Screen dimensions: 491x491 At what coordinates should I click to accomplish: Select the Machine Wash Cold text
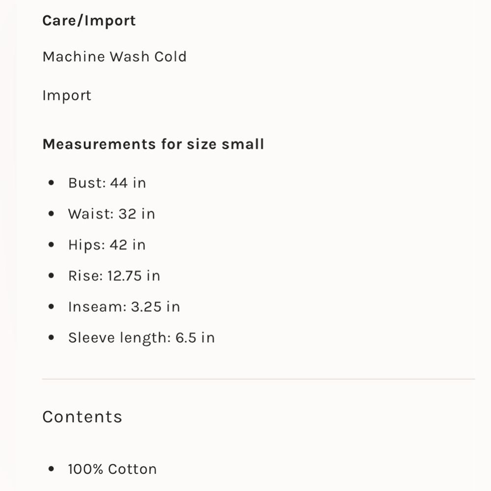(x=114, y=57)
